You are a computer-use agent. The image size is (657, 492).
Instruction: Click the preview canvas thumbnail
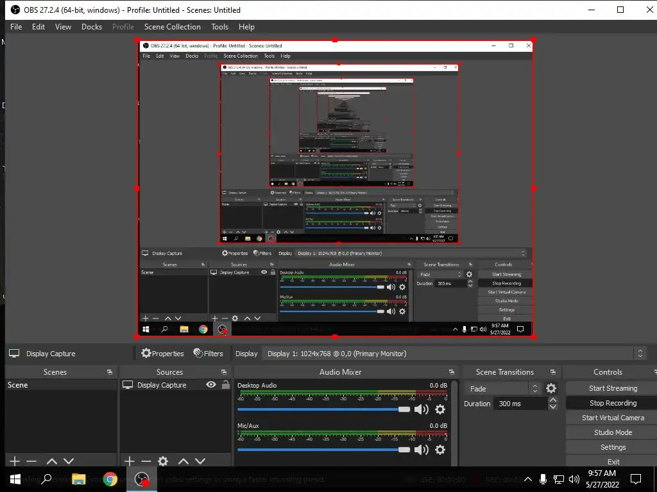[335, 189]
